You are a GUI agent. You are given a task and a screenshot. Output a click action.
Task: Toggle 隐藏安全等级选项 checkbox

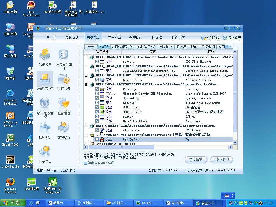click(85, 163)
